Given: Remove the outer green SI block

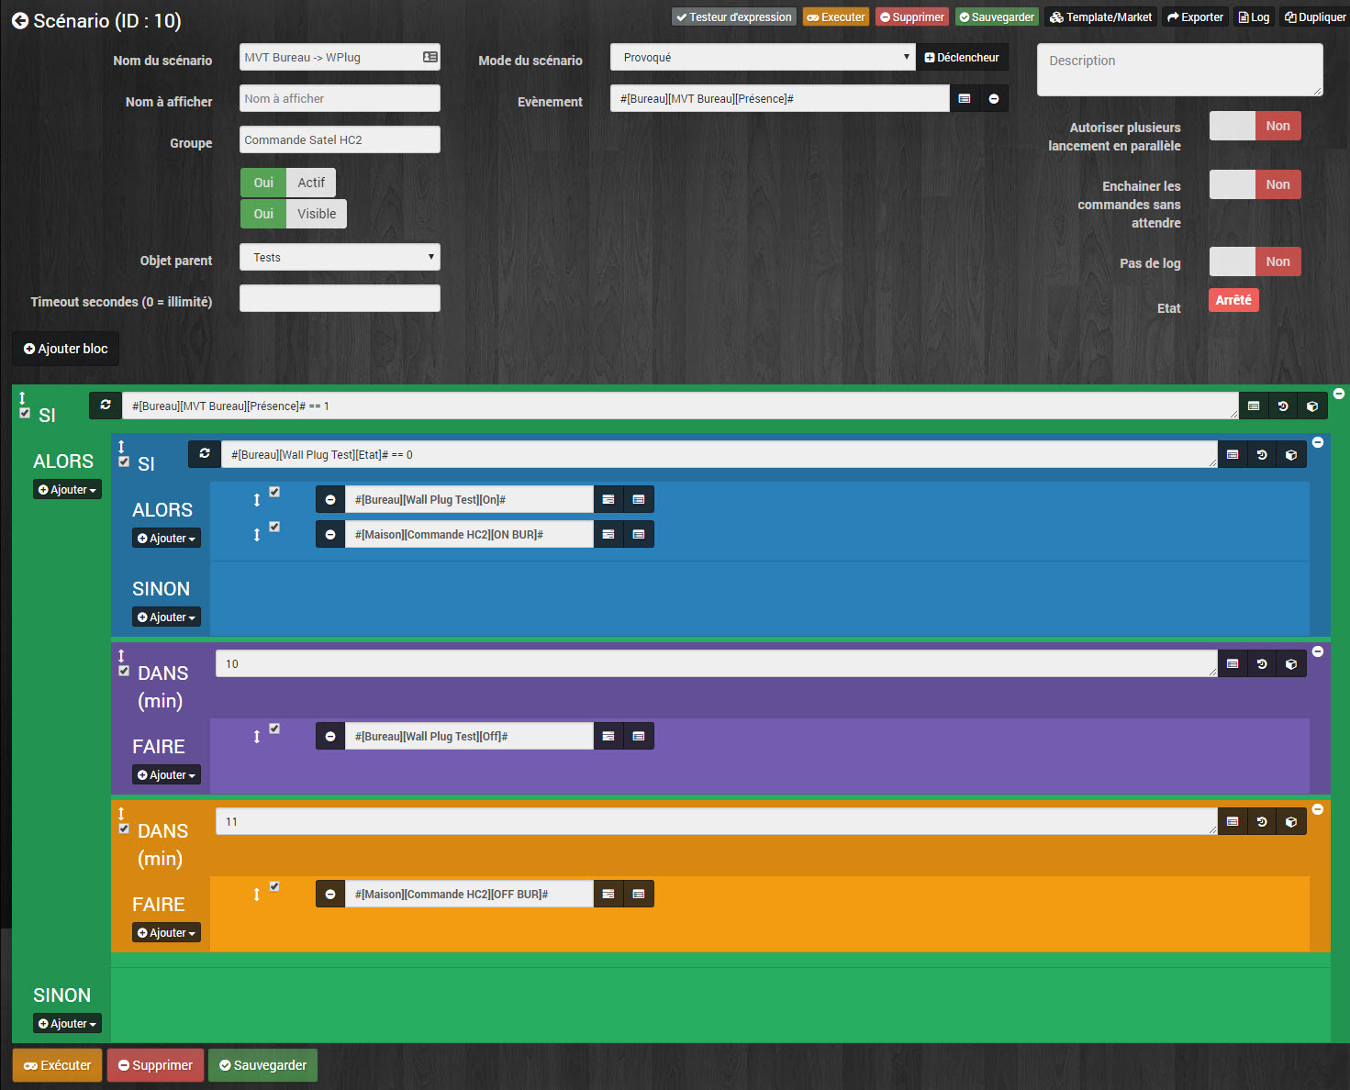Looking at the screenshot, I should [1339, 394].
